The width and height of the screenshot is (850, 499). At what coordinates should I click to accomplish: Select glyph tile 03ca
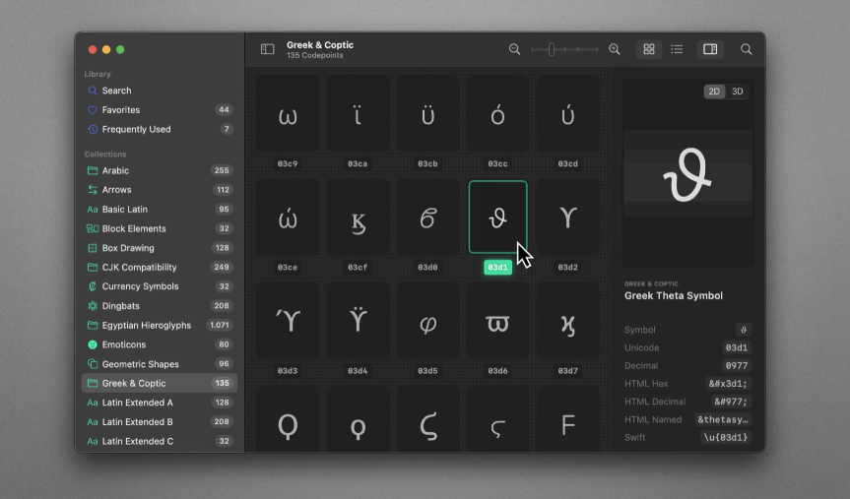(358, 114)
